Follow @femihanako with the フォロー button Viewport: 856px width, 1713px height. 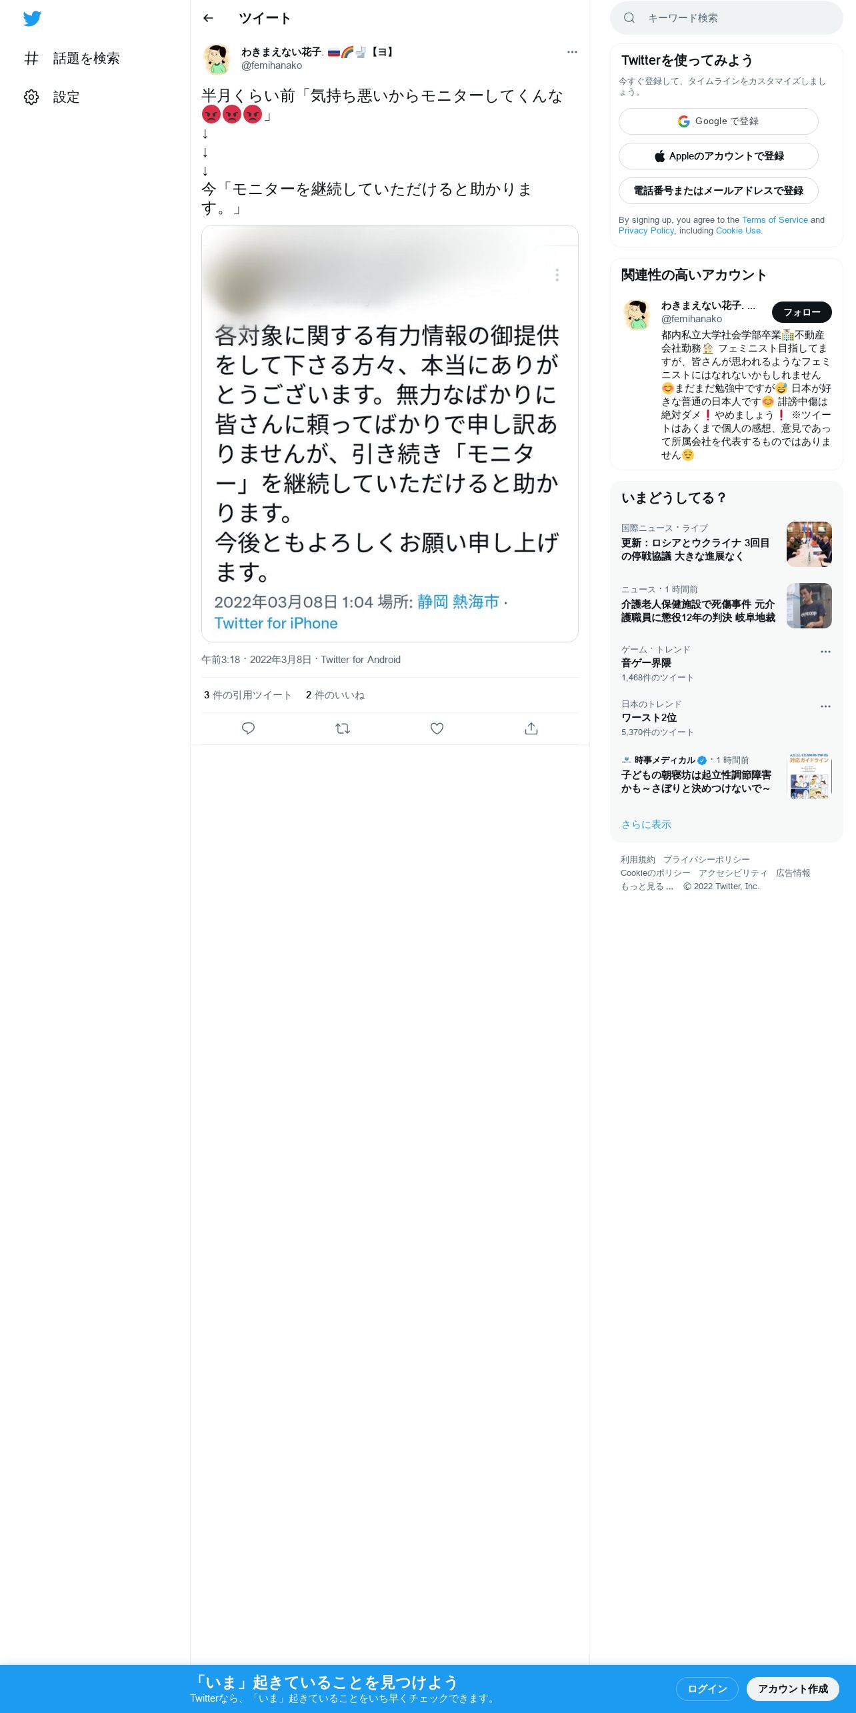coord(802,312)
